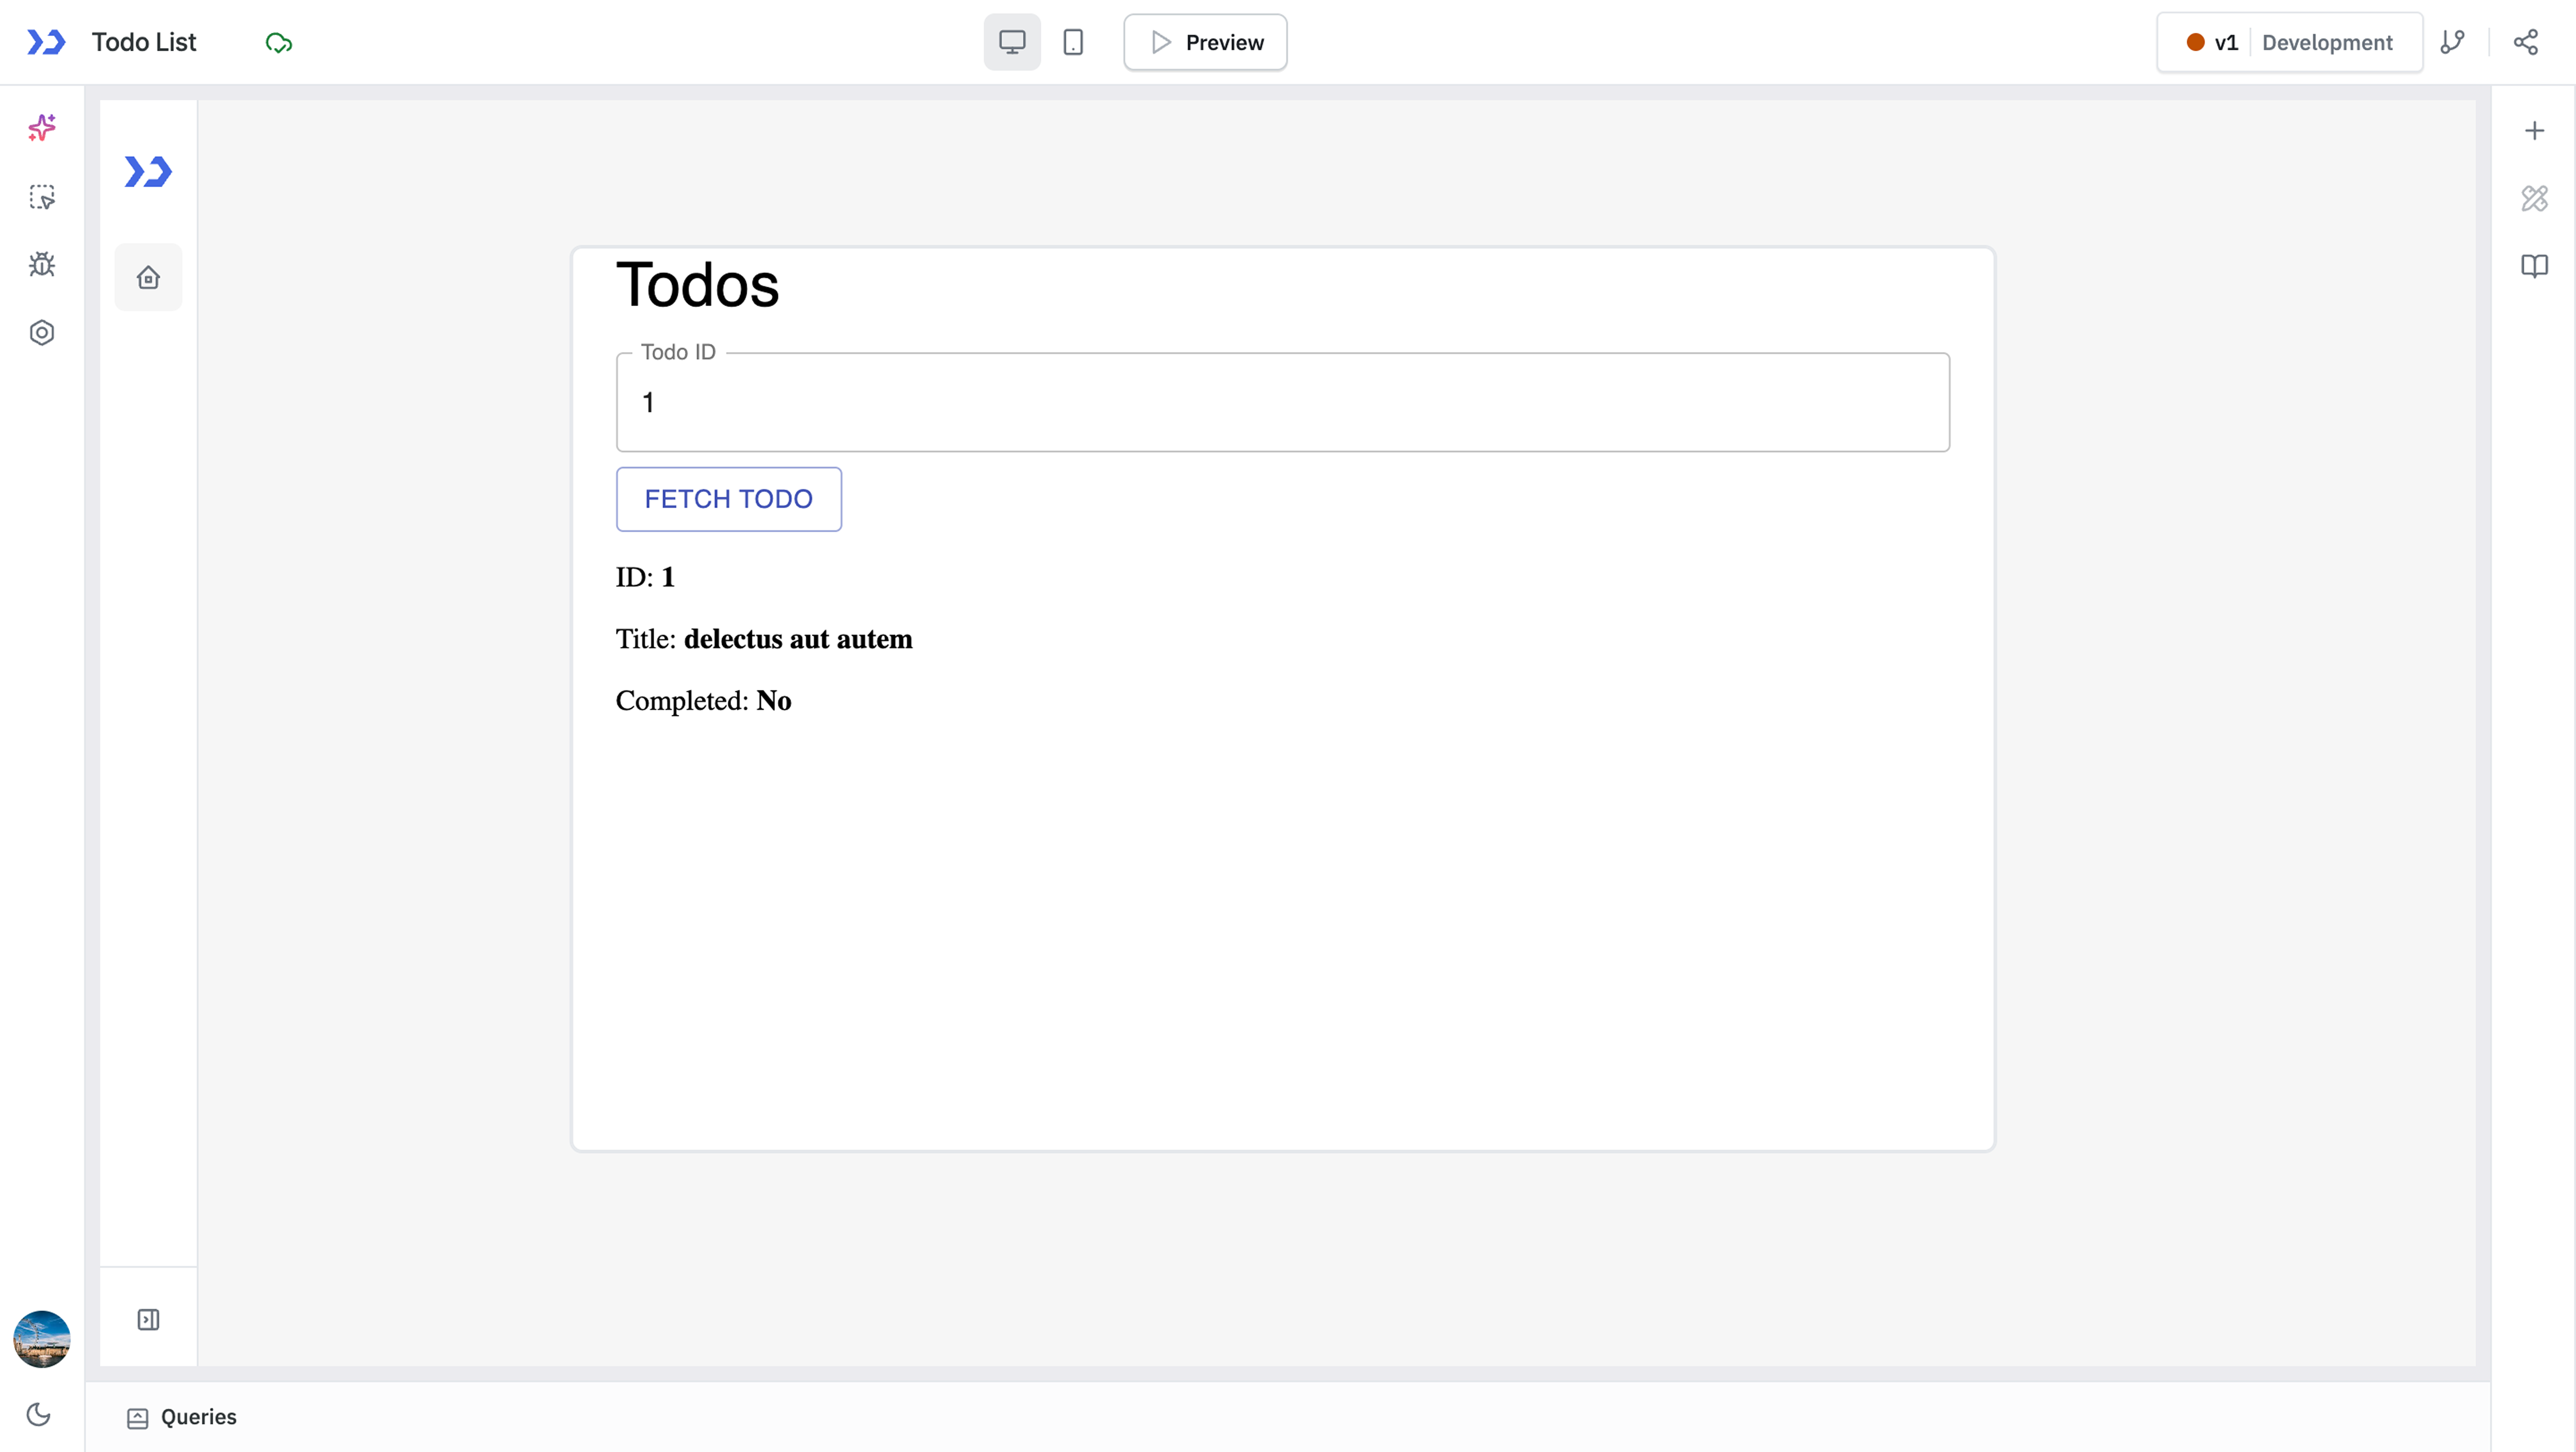Open the customize pencil icon
Viewport: 2576px width, 1452px height.
[2535, 198]
